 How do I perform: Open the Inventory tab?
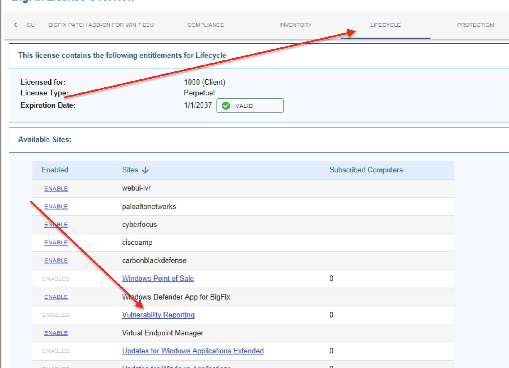(295, 25)
